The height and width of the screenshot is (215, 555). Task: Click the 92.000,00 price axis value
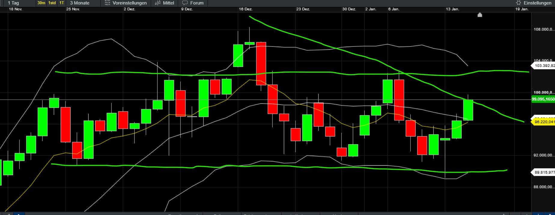pos(544,155)
